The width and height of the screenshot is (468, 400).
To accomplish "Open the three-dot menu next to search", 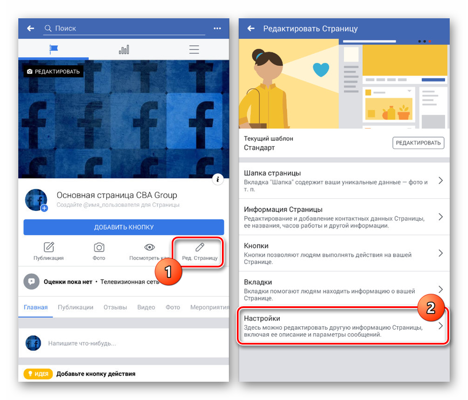I will (x=217, y=29).
